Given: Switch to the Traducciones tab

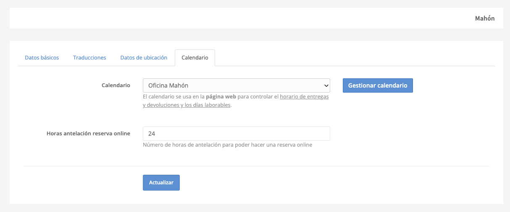Looking at the screenshot, I should click(89, 57).
